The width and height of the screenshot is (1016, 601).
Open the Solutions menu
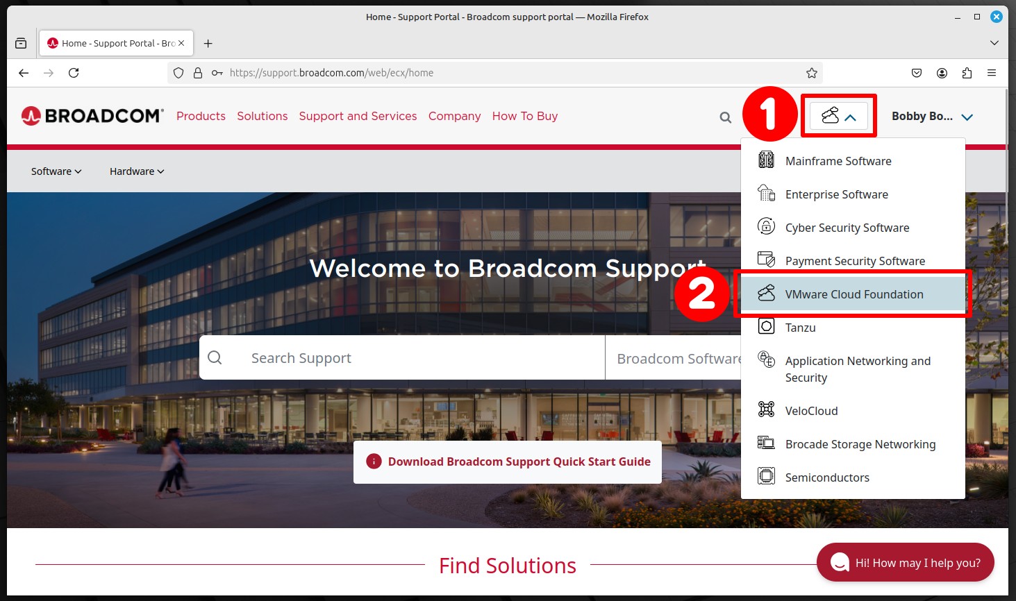point(263,116)
